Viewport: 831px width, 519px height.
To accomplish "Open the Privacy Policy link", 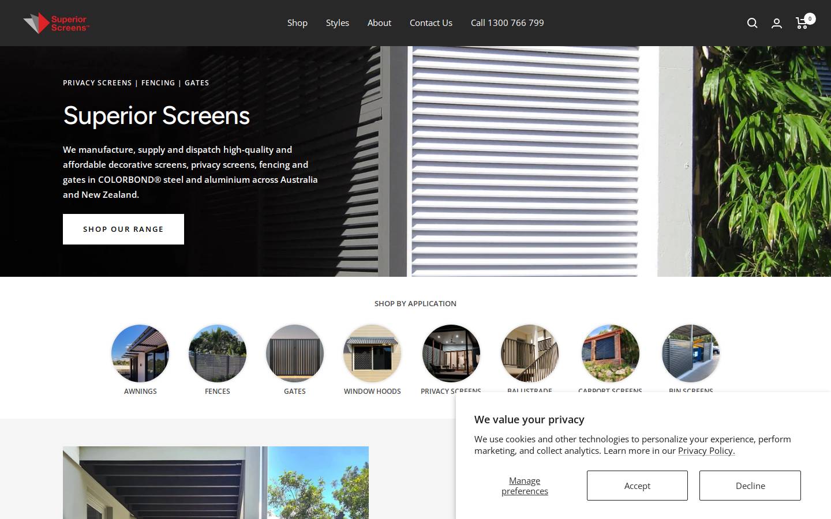I will pos(706,451).
